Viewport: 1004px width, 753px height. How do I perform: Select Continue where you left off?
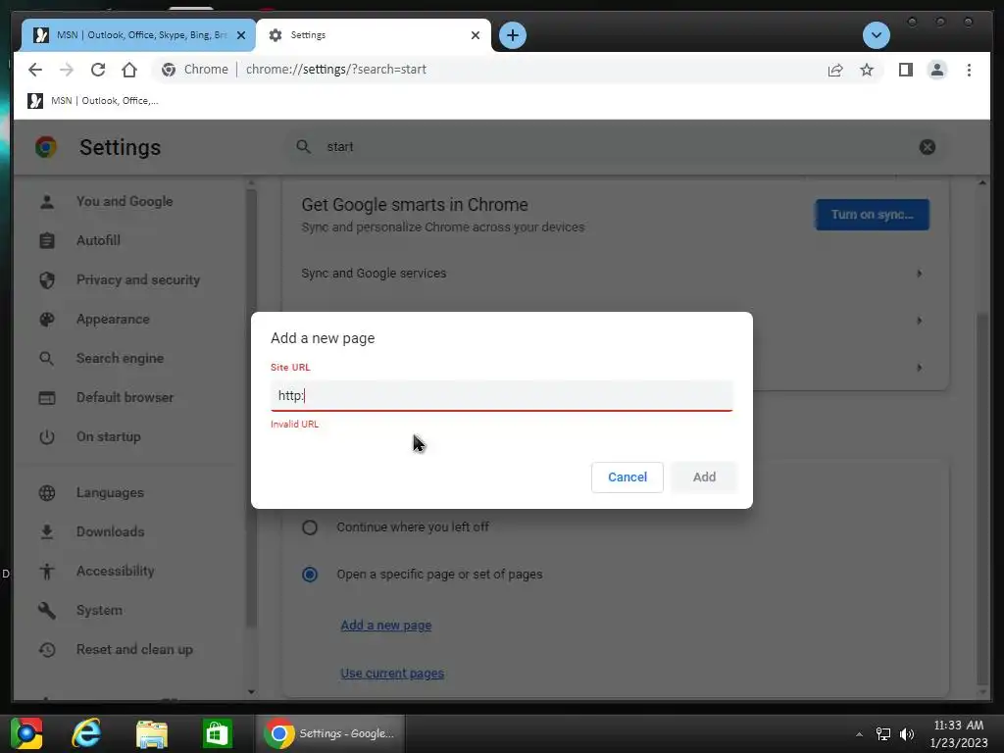coord(310,527)
